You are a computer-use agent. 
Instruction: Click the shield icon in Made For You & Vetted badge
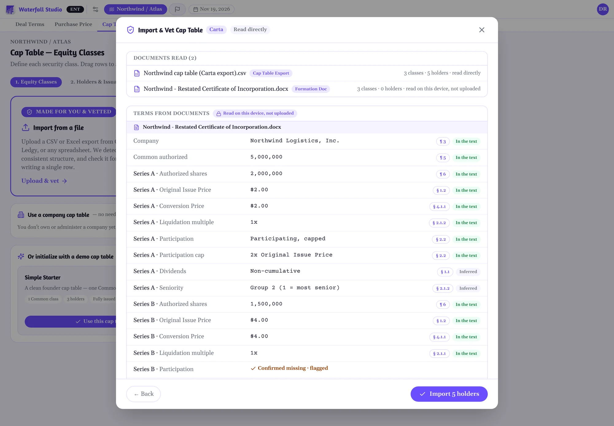pyautogui.click(x=29, y=112)
